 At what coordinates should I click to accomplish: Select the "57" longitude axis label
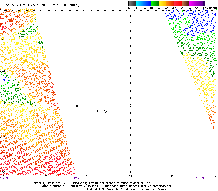pos(173,176)
